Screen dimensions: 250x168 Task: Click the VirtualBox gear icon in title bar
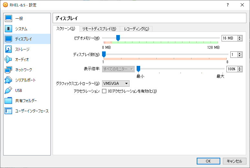click(x=5, y=5)
